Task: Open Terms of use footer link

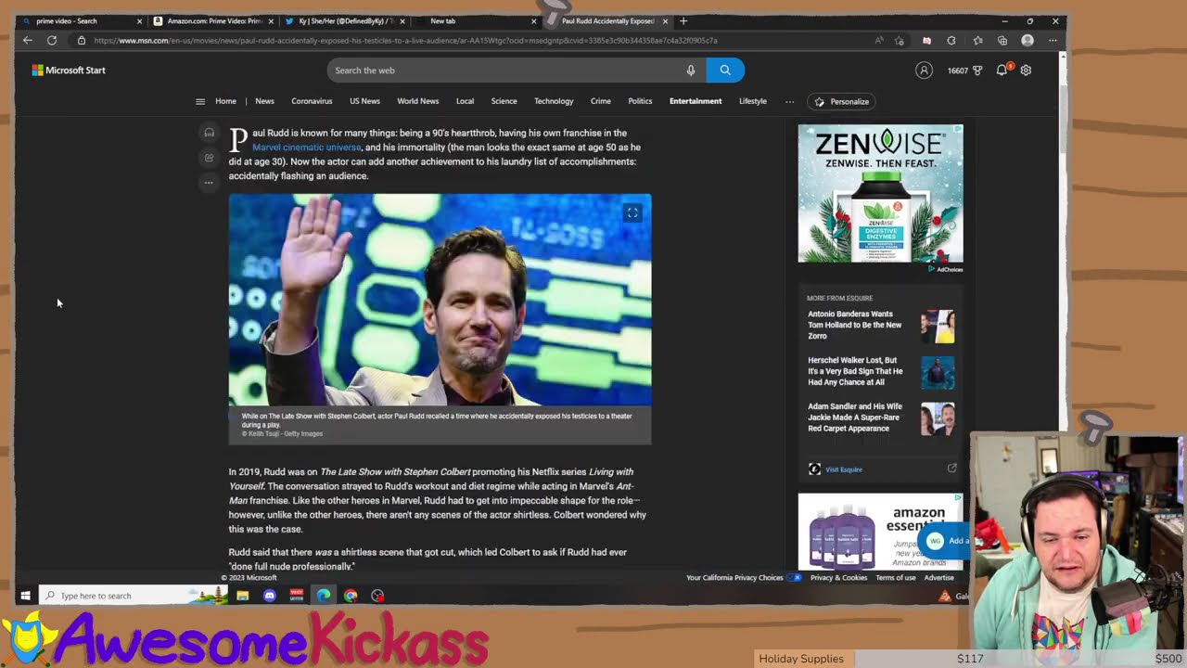Action: [896, 578]
